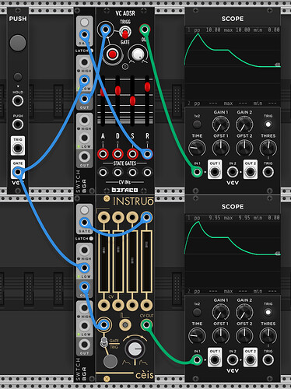Click the OUT jack on VC ADSR
The height and width of the screenshot is (389, 291).
(145, 30)
